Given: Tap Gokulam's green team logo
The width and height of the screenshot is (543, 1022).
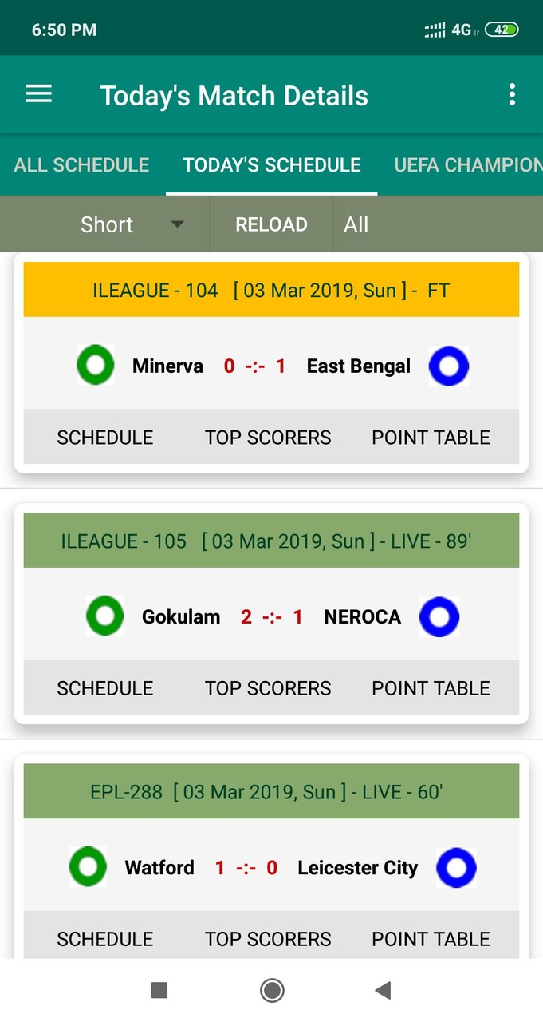Looking at the screenshot, I should [105, 616].
